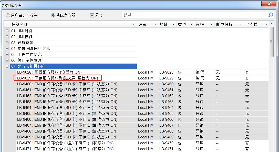
Task: Select the 06. 保存空间管理 tree row
Action: (74, 60)
